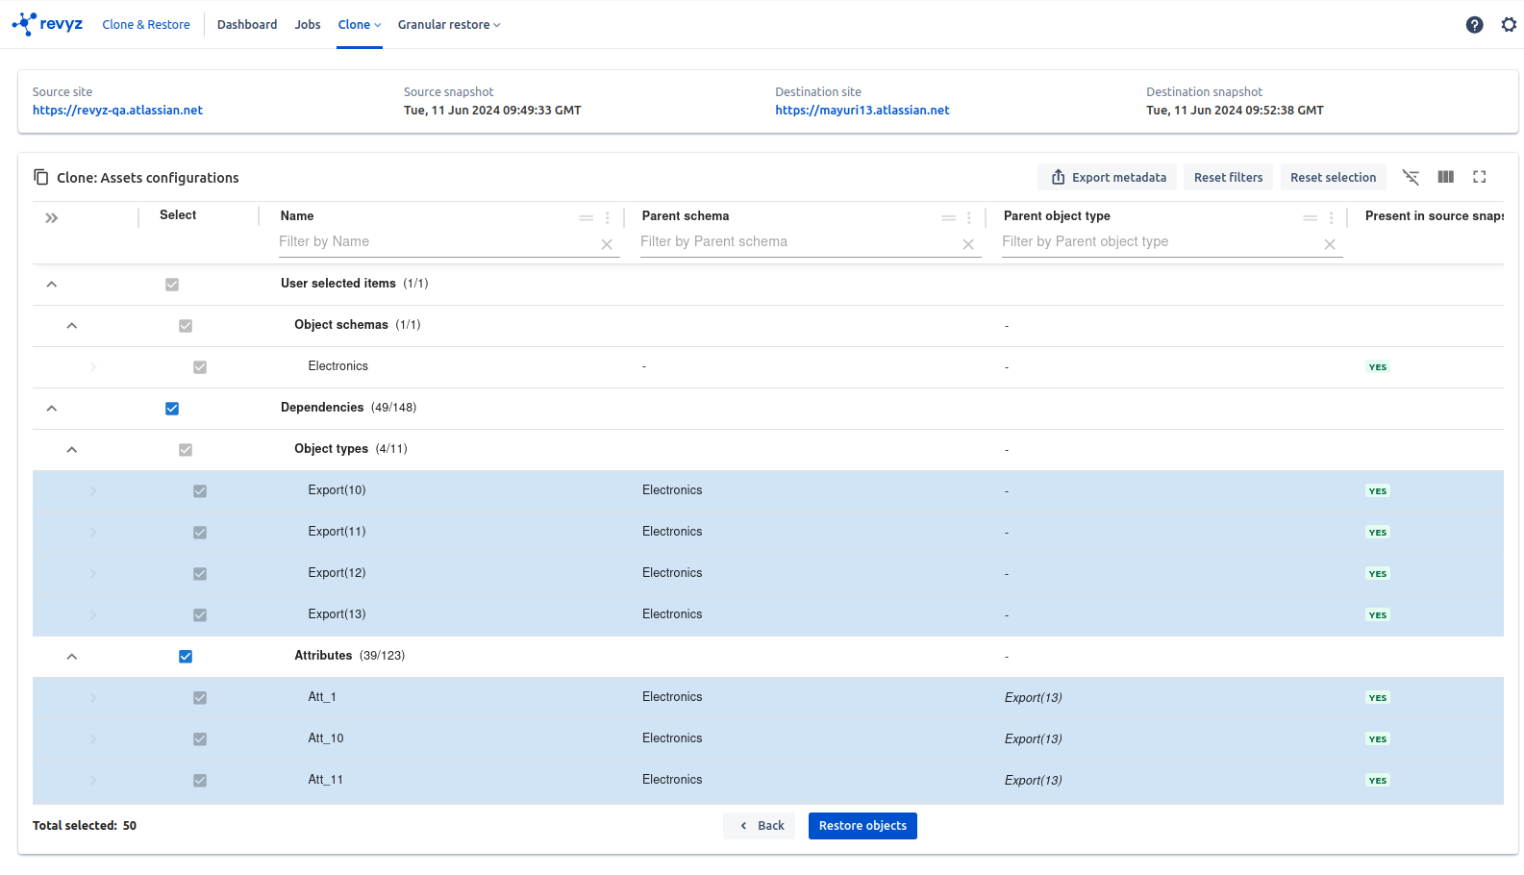Open the help question mark icon
This screenshot has width=1524, height=875.
[x=1474, y=25]
